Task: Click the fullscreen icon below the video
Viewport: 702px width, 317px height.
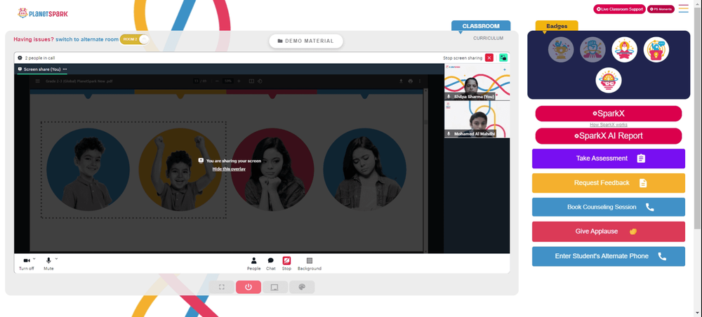Action: click(222, 287)
